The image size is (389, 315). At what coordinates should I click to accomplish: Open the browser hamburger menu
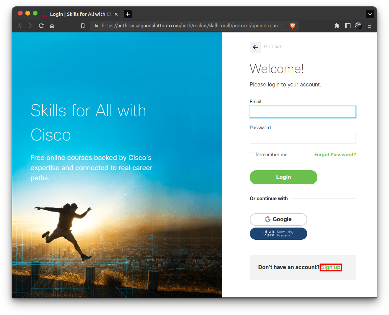point(369,26)
